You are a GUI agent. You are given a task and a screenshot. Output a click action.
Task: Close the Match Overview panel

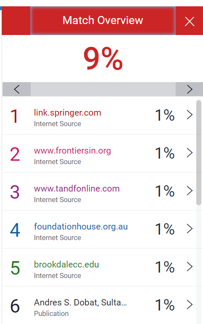pyautogui.click(x=190, y=21)
